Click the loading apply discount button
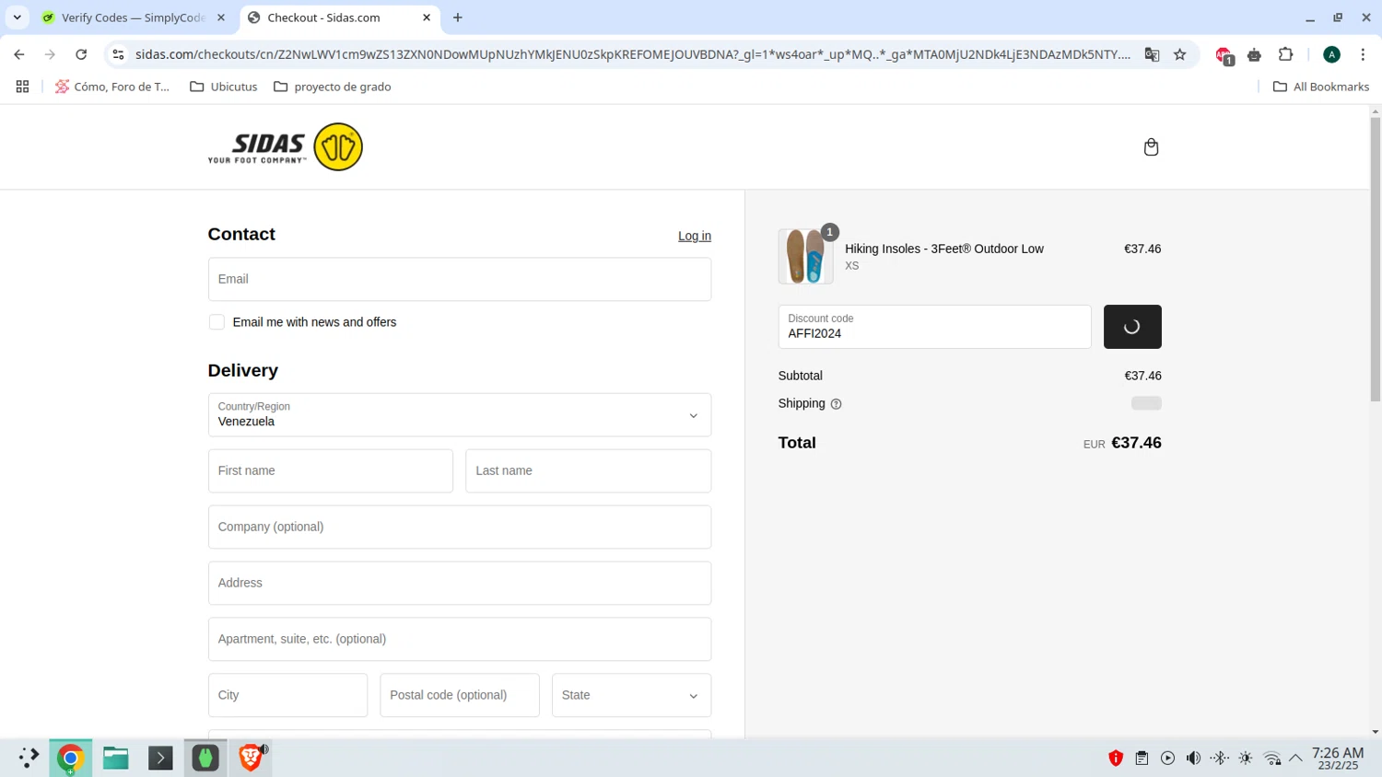Viewport: 1382px width, 777px height. (x=1132, y=327)
